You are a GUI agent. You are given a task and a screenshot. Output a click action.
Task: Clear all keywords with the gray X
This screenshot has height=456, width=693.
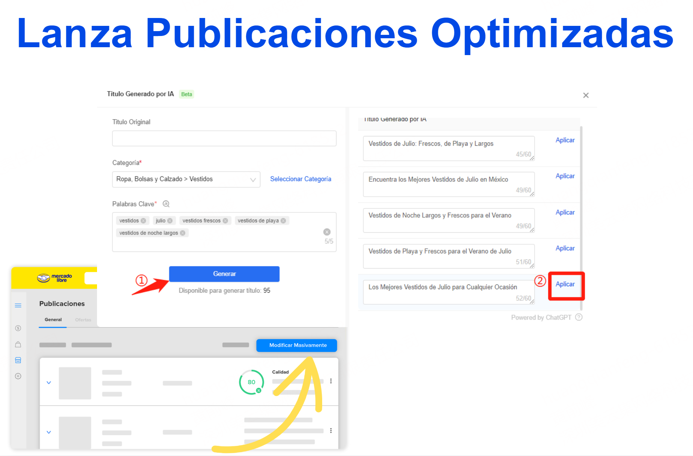coord(327,232)
